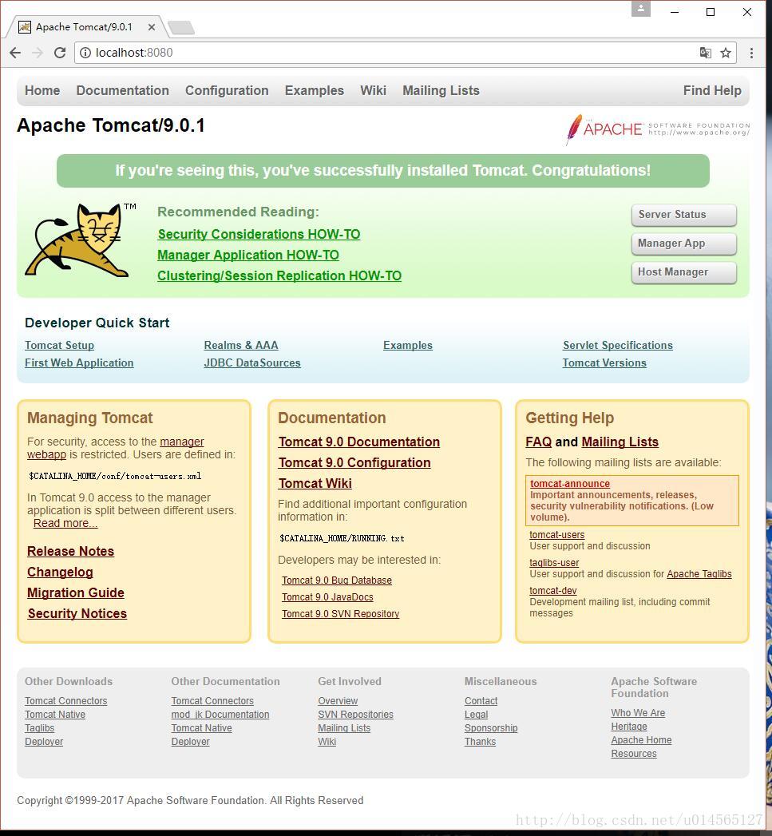Open Home in the top navigation bar
Image resolution: width=772 pixels, height=836 pixels.
pyautogui.click(x=42, y=91)
